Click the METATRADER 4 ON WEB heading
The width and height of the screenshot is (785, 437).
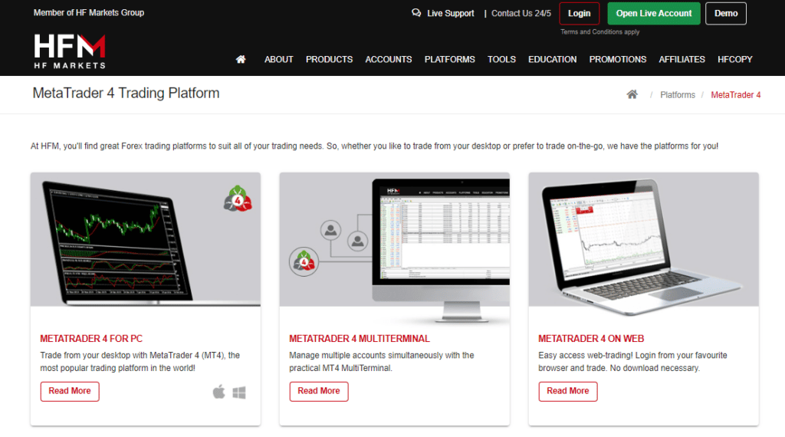click(591, 339)
